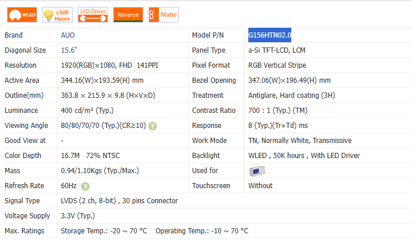Screen dimensions: 412x242
Task: Click the Without touchscreen value
Action: tap(261, 186)
